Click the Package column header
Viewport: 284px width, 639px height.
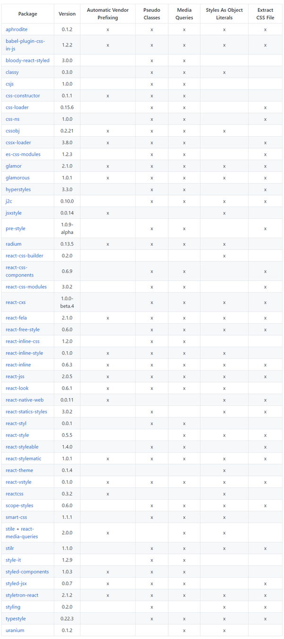28,14
